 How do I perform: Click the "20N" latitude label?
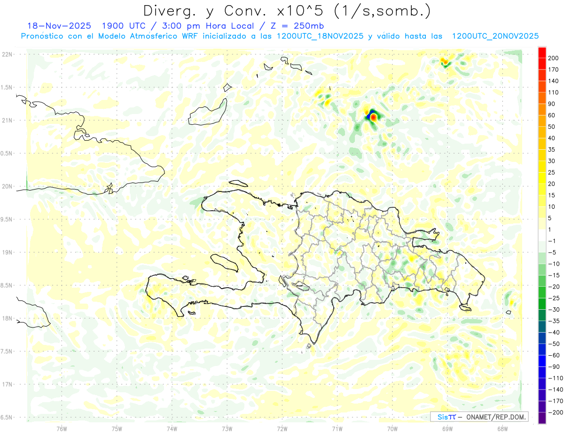click(x=8, y=186)
